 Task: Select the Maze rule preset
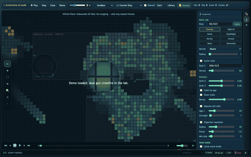tap(209, 43)
